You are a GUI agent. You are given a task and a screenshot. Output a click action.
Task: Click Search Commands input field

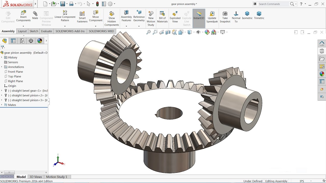(274, 4)
